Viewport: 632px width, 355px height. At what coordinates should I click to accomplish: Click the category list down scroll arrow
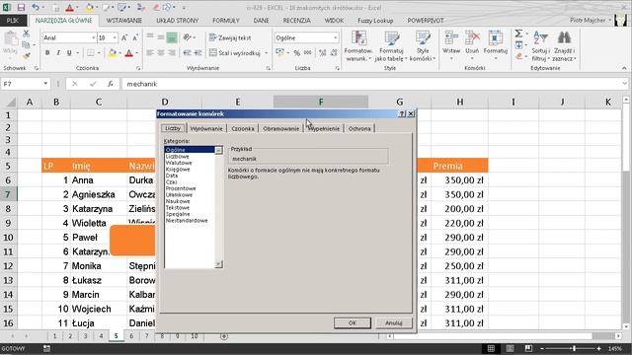pos(218,264)
